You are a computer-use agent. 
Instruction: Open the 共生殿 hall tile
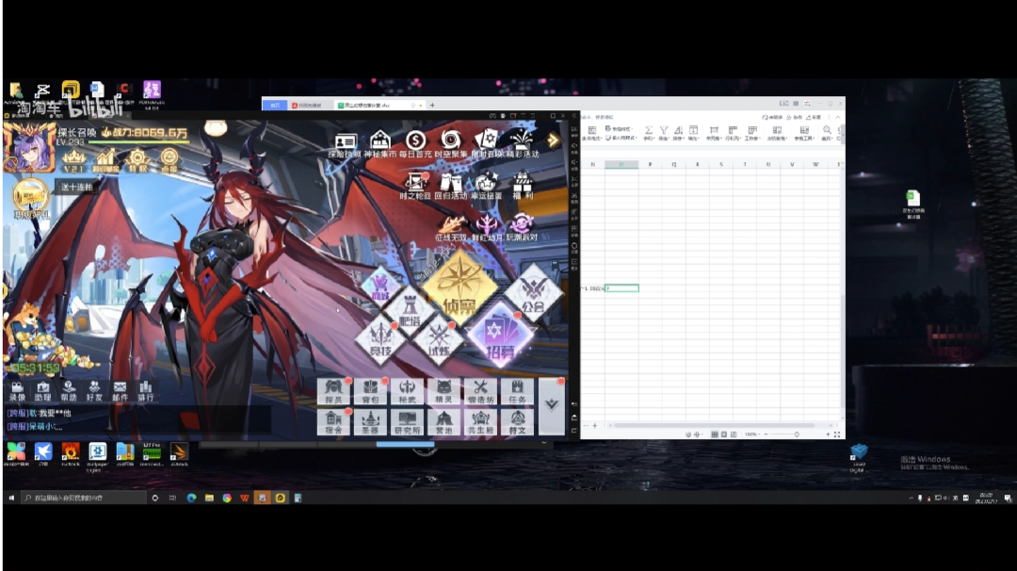pos(480,422)
